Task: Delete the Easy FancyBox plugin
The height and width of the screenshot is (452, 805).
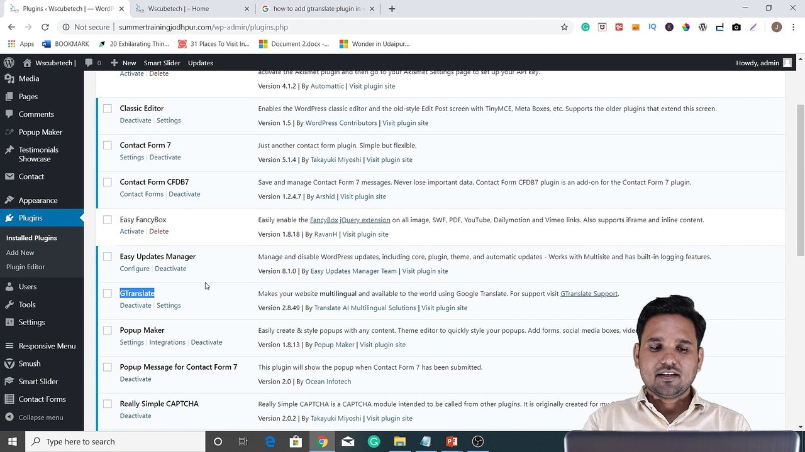Action: click(x=158, y=231)
